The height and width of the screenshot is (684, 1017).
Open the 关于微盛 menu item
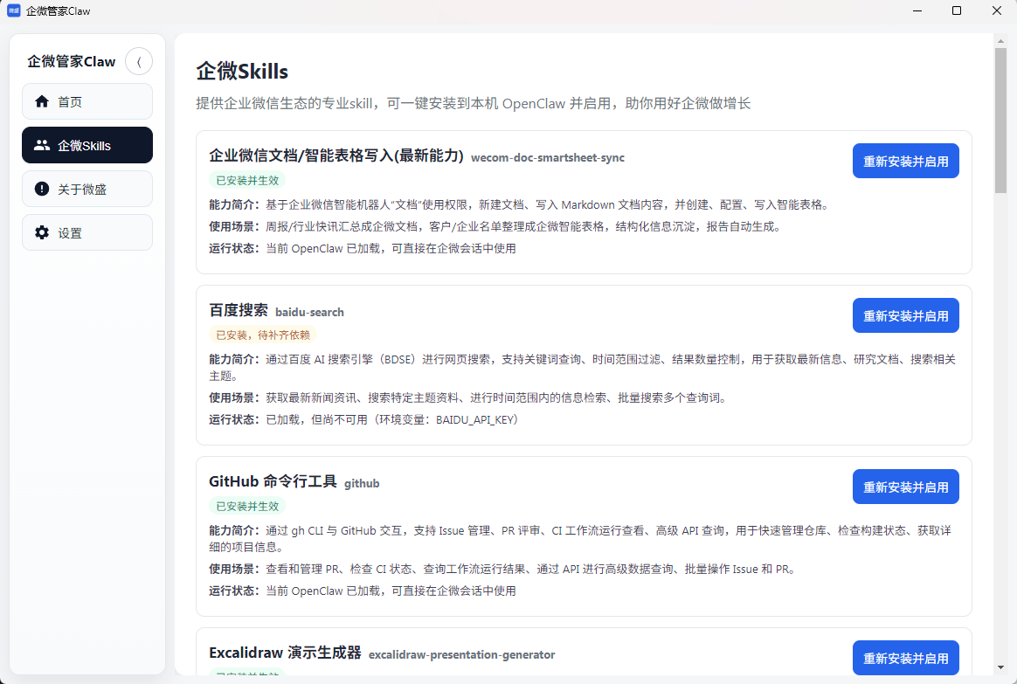[x=87, y=189]
